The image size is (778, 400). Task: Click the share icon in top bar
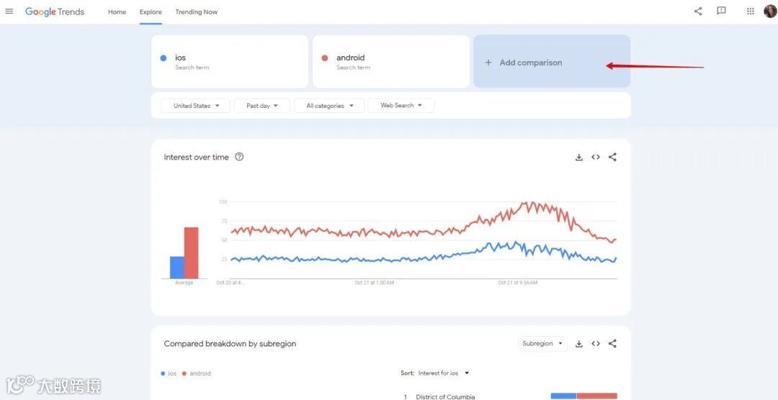698,12
